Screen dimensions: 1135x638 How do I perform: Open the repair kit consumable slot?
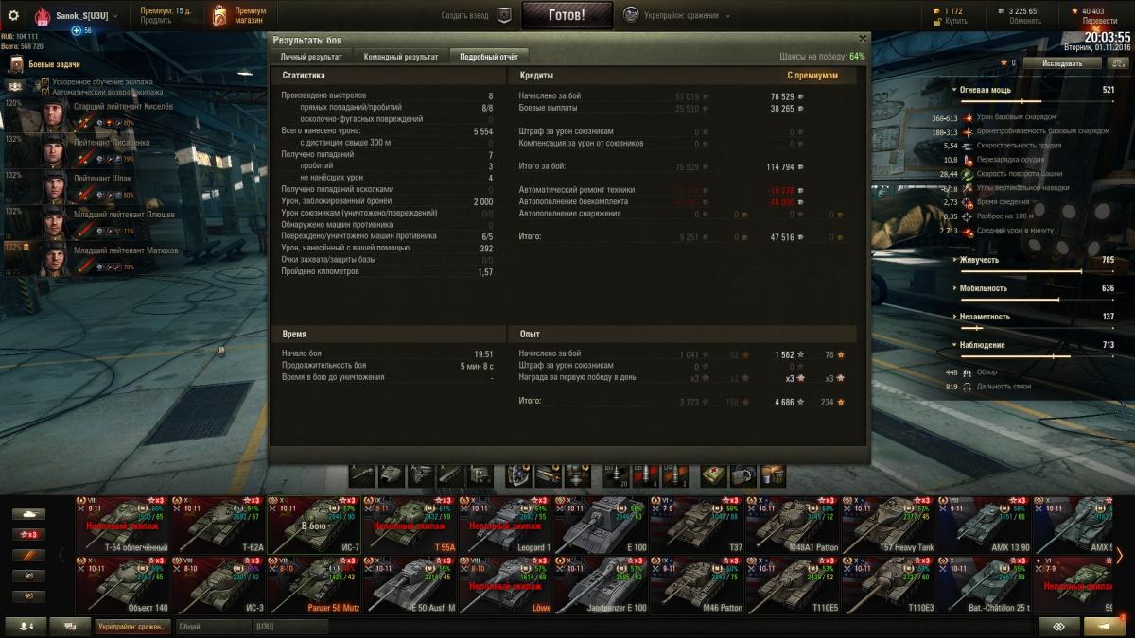(743, 474)
